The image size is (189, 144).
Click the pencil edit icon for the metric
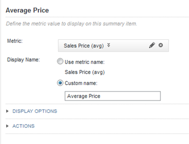pyautogui.click(x=152, y=45)
